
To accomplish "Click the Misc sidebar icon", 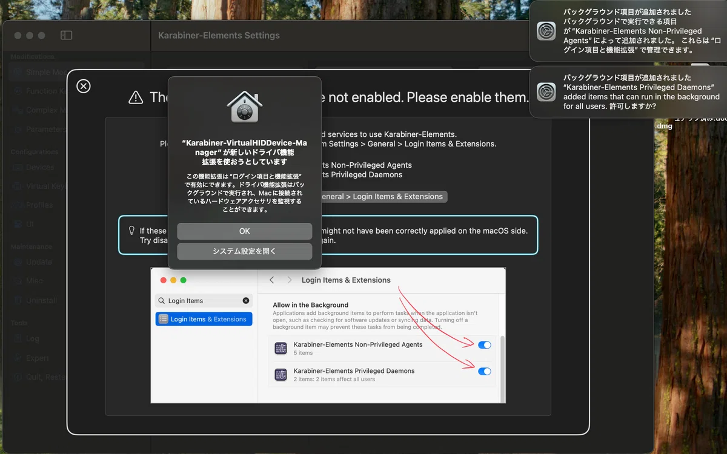I will [17, 281].
